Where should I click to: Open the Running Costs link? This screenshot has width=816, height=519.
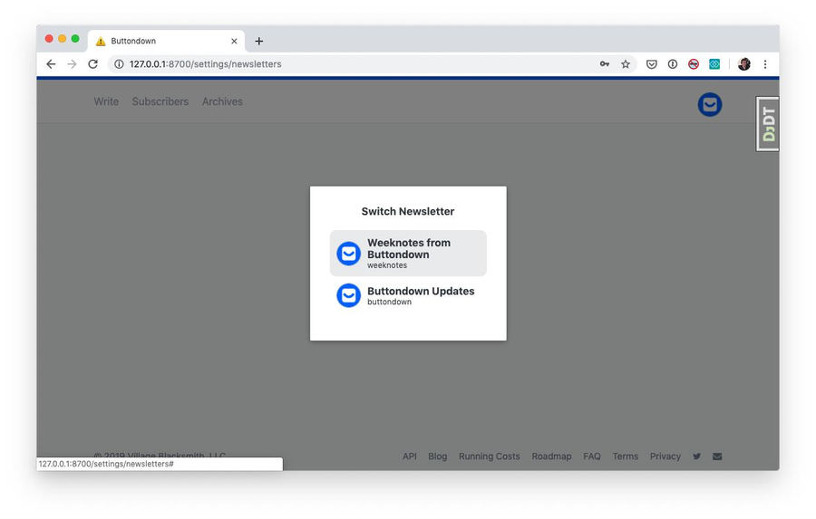click(490, 457)
